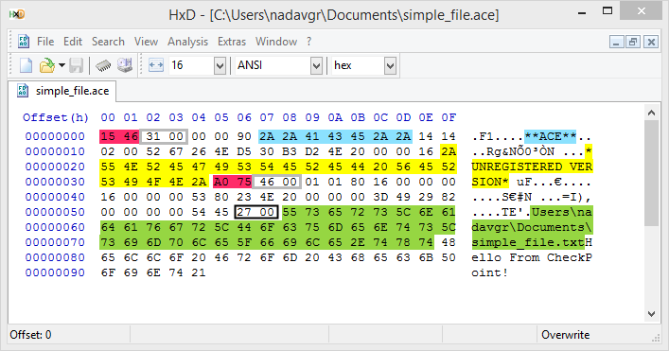Click the vertical scrollbar down arrow

coord(651,314)
